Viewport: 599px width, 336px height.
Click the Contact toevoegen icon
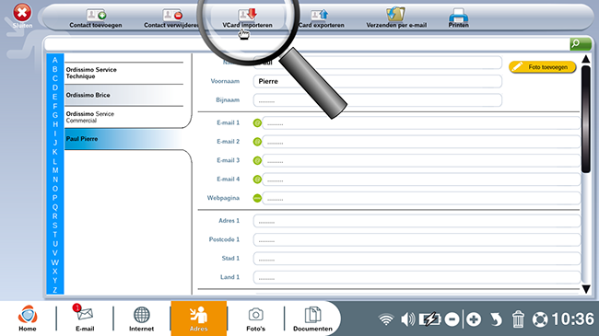click(x=96, y=15)
